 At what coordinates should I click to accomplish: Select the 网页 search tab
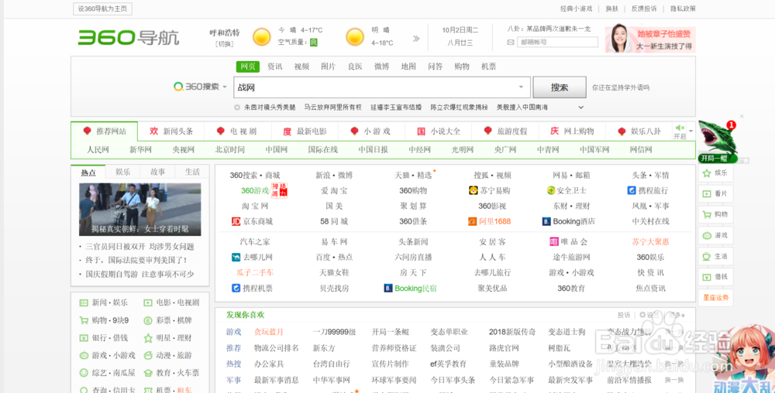click(248, 67)
